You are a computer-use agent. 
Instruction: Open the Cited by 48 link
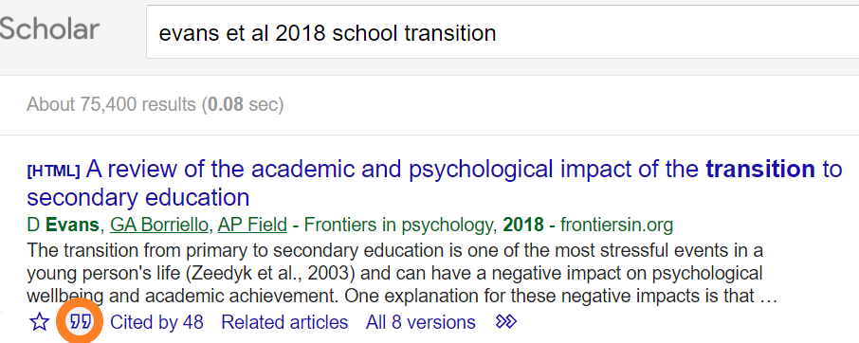point(156,322)
